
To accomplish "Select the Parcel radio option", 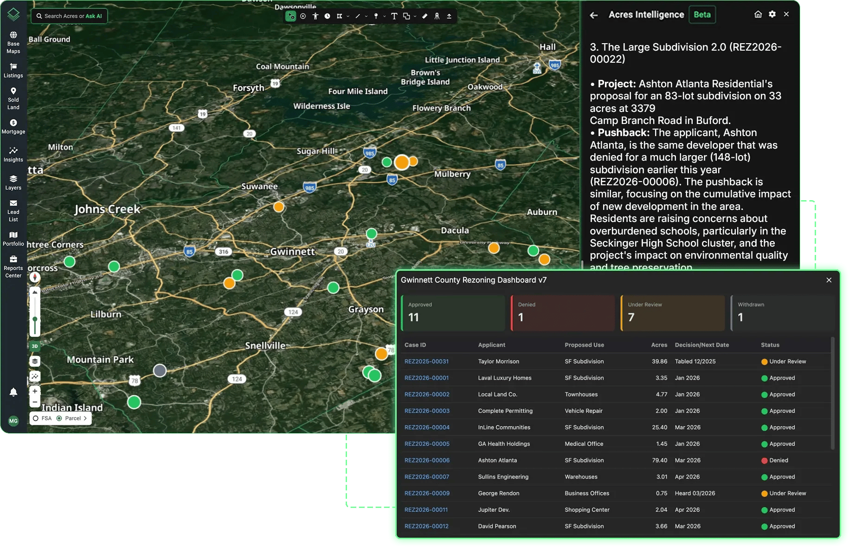I will point(69,418).
